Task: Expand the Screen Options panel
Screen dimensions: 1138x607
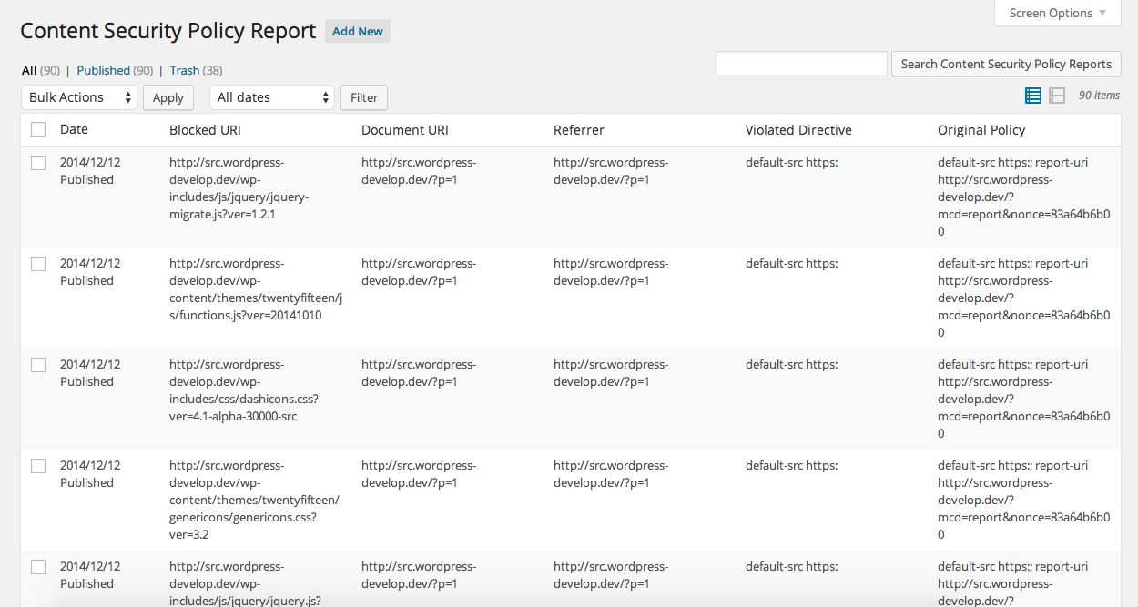Action: [1058, 13]
